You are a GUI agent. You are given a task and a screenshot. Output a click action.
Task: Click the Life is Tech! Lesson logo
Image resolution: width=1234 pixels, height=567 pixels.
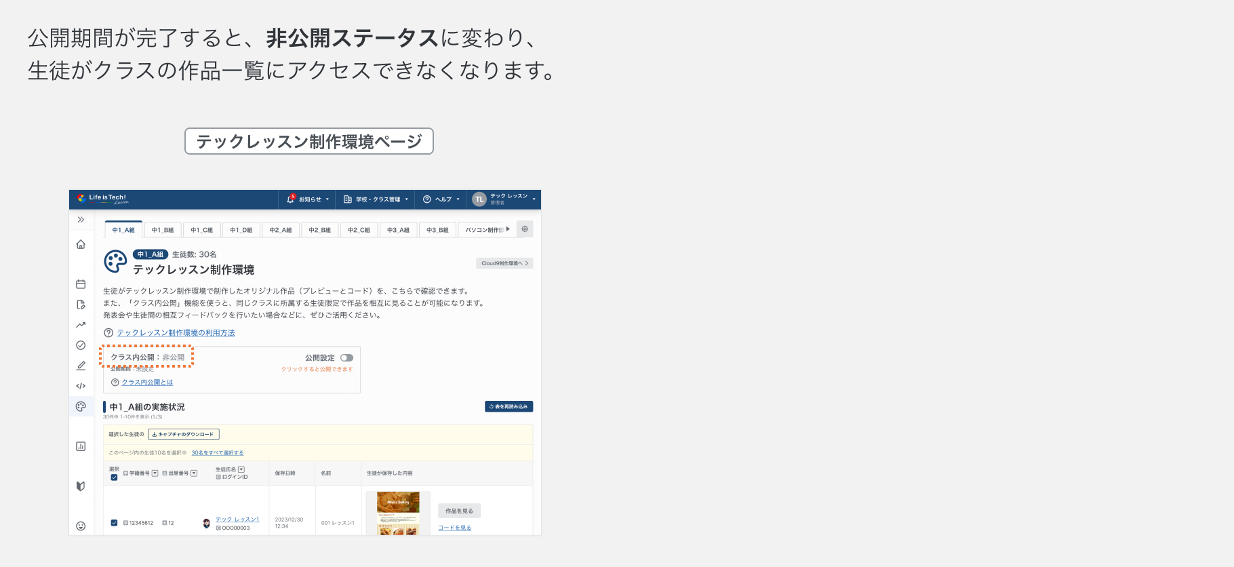103,199
